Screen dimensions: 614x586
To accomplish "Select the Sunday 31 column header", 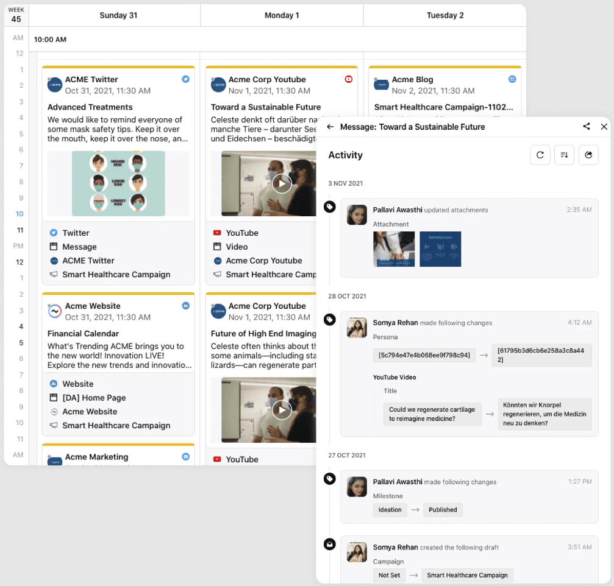I will point(118,15).
